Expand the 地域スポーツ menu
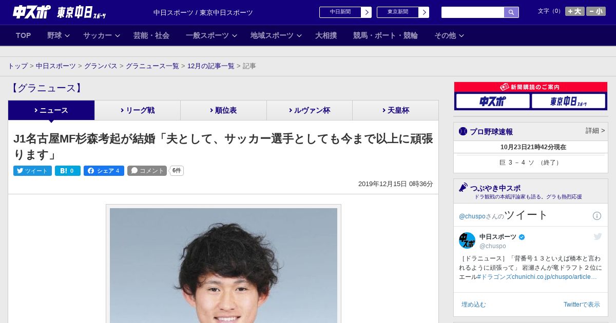Viewport: 616px width, 323px height. pyautogui.click(x=276, y=35)
